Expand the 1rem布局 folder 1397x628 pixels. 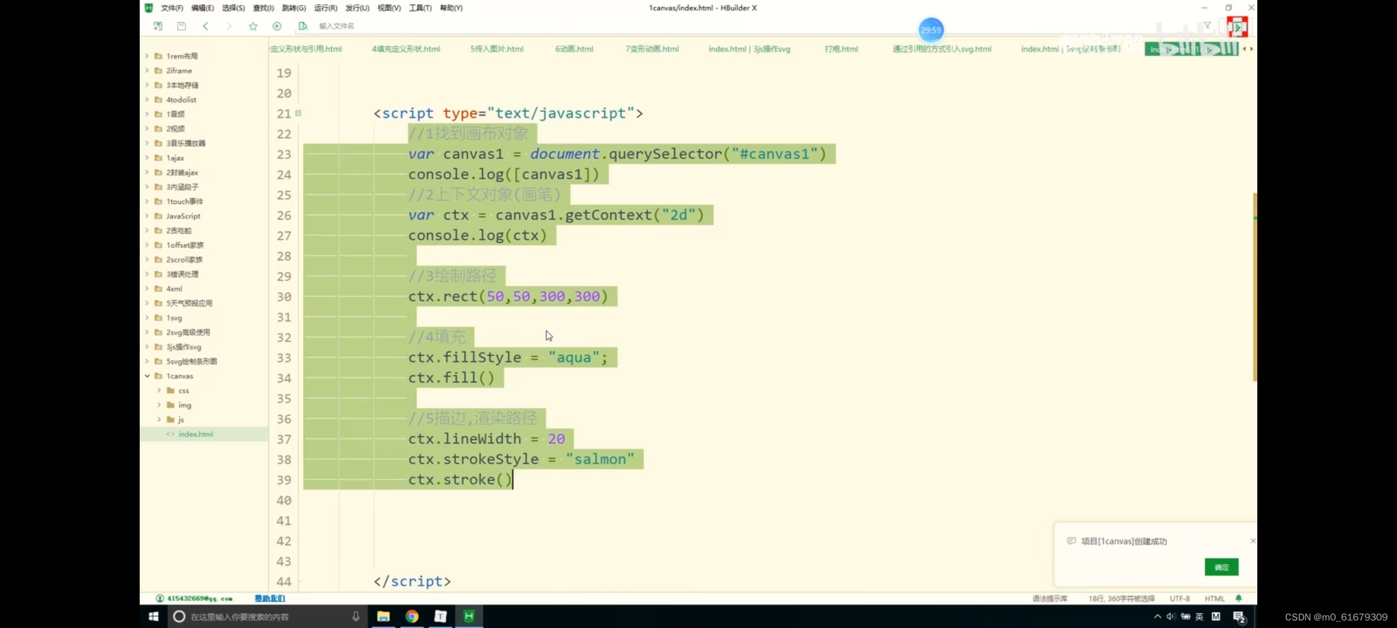point(147,56)
